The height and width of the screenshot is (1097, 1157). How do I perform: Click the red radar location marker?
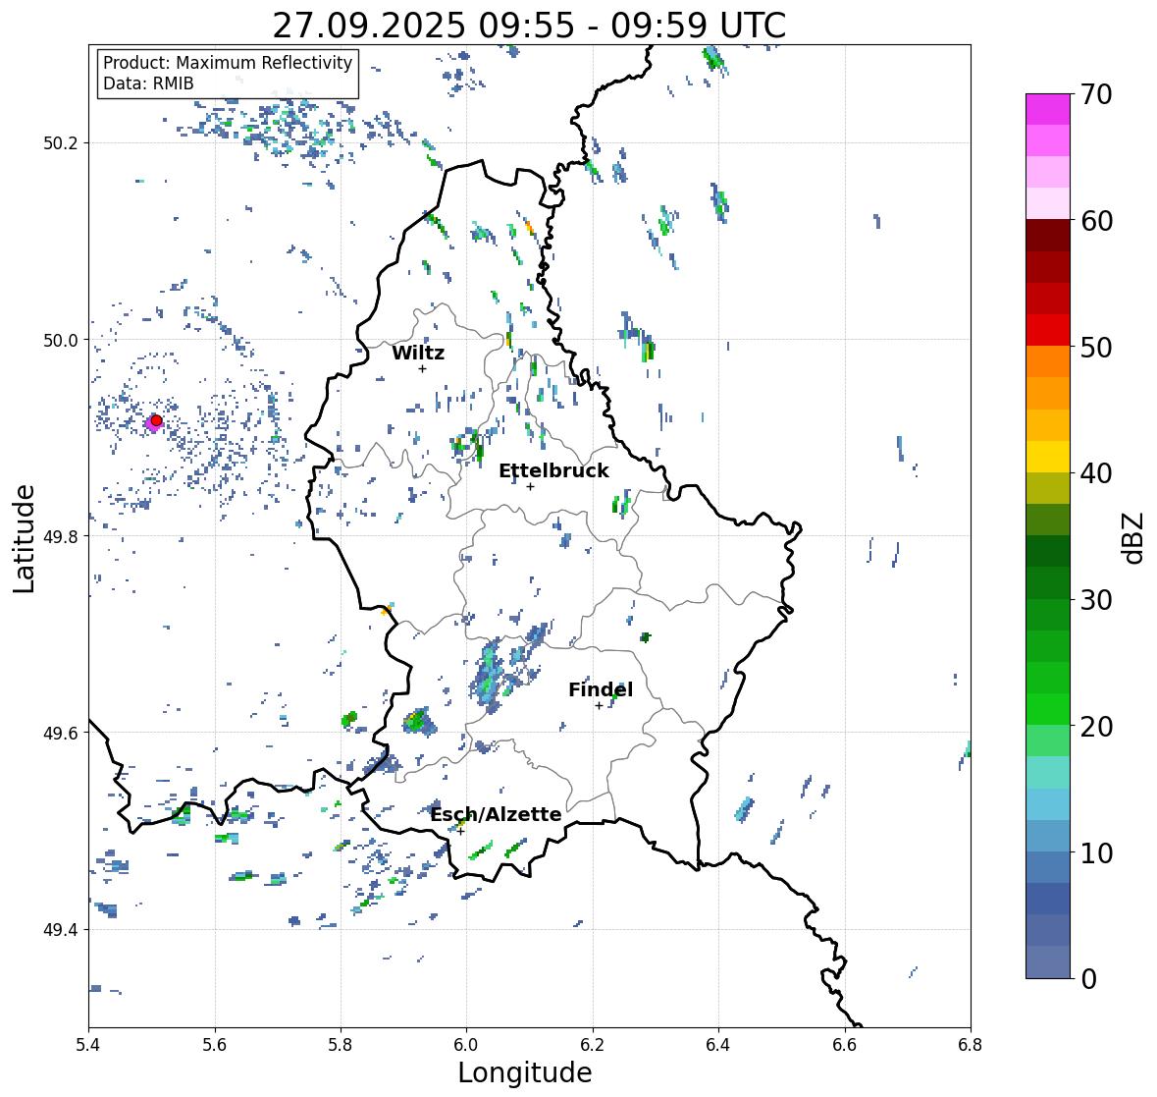[x=156, y=420]
